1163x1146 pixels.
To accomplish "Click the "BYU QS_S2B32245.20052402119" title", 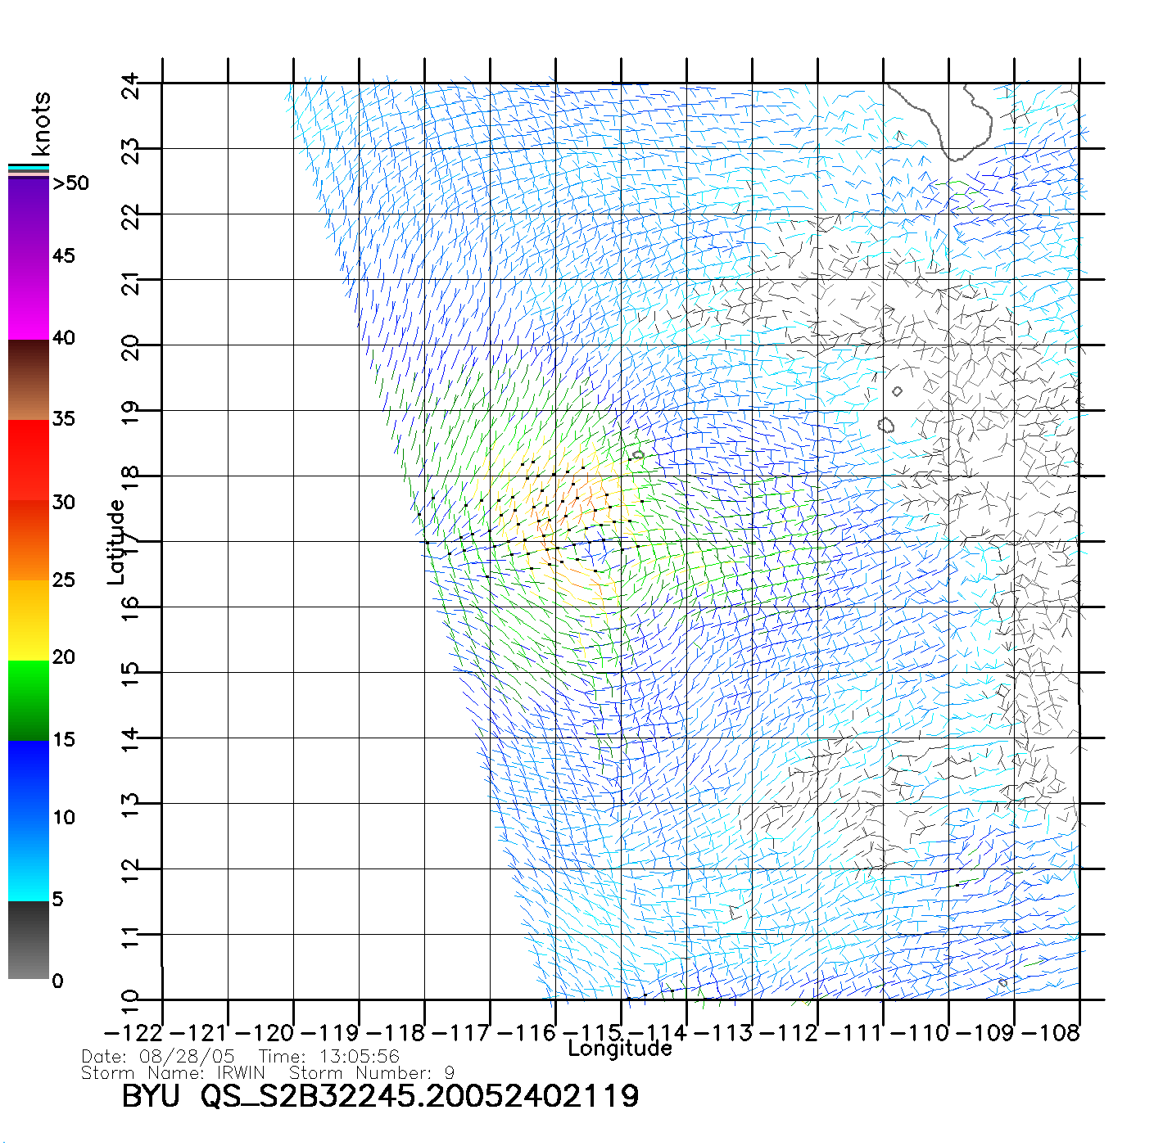I will tap(380, 1096).
